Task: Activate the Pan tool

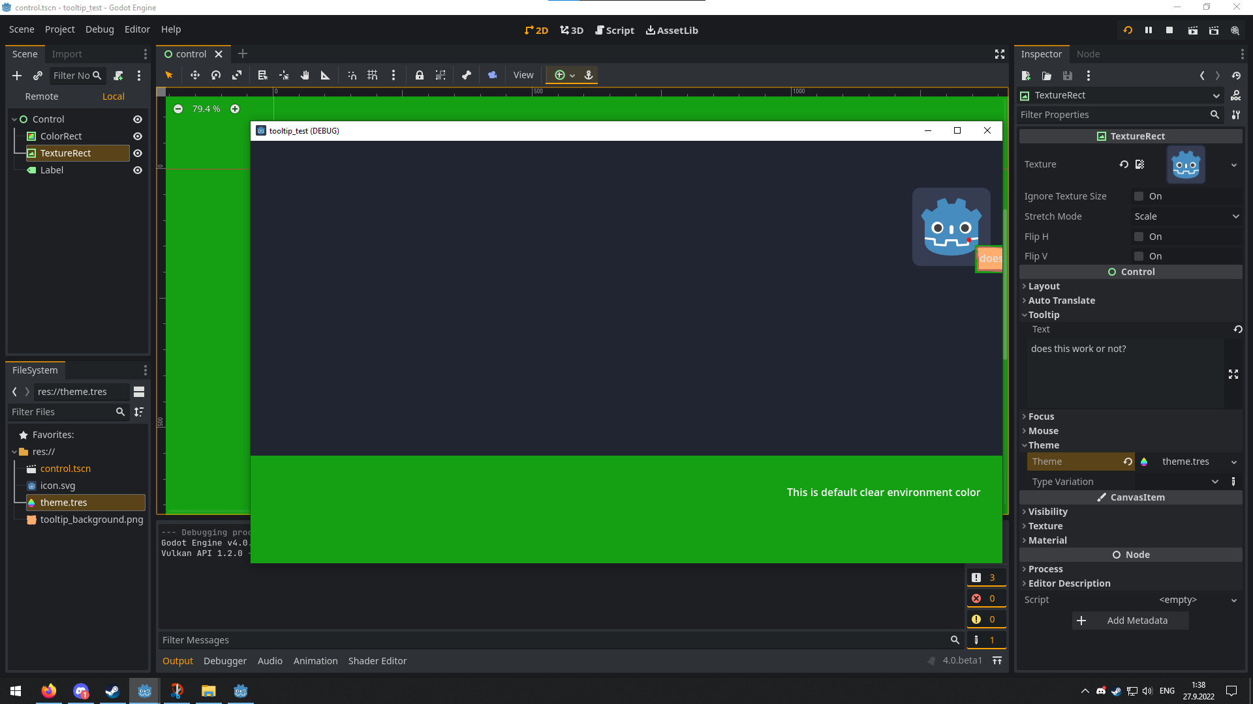Action: point(304,75)
